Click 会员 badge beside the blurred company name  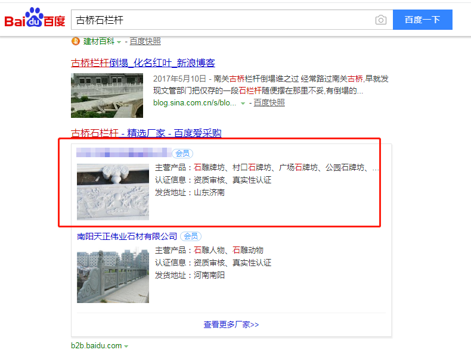coord(182,153)
